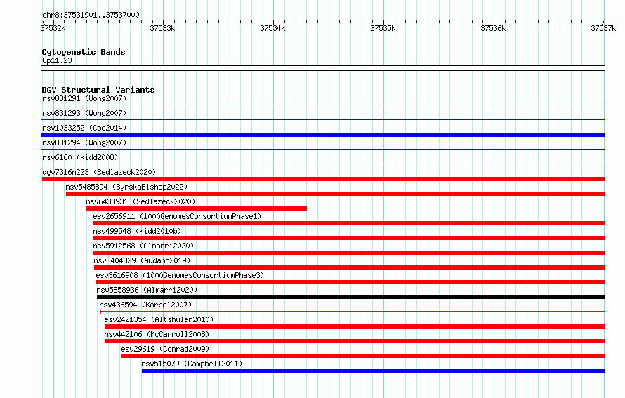The image size is (625, 398).
Task: Open the nsv5858936 (Almarri2020) label
Action: point(147,290)
